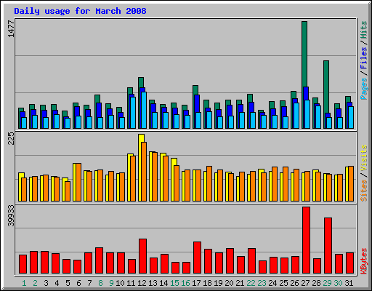Screen dimensions: 372x291
Task: Click day 25 on the x-axis
Action: pos(283,283)
